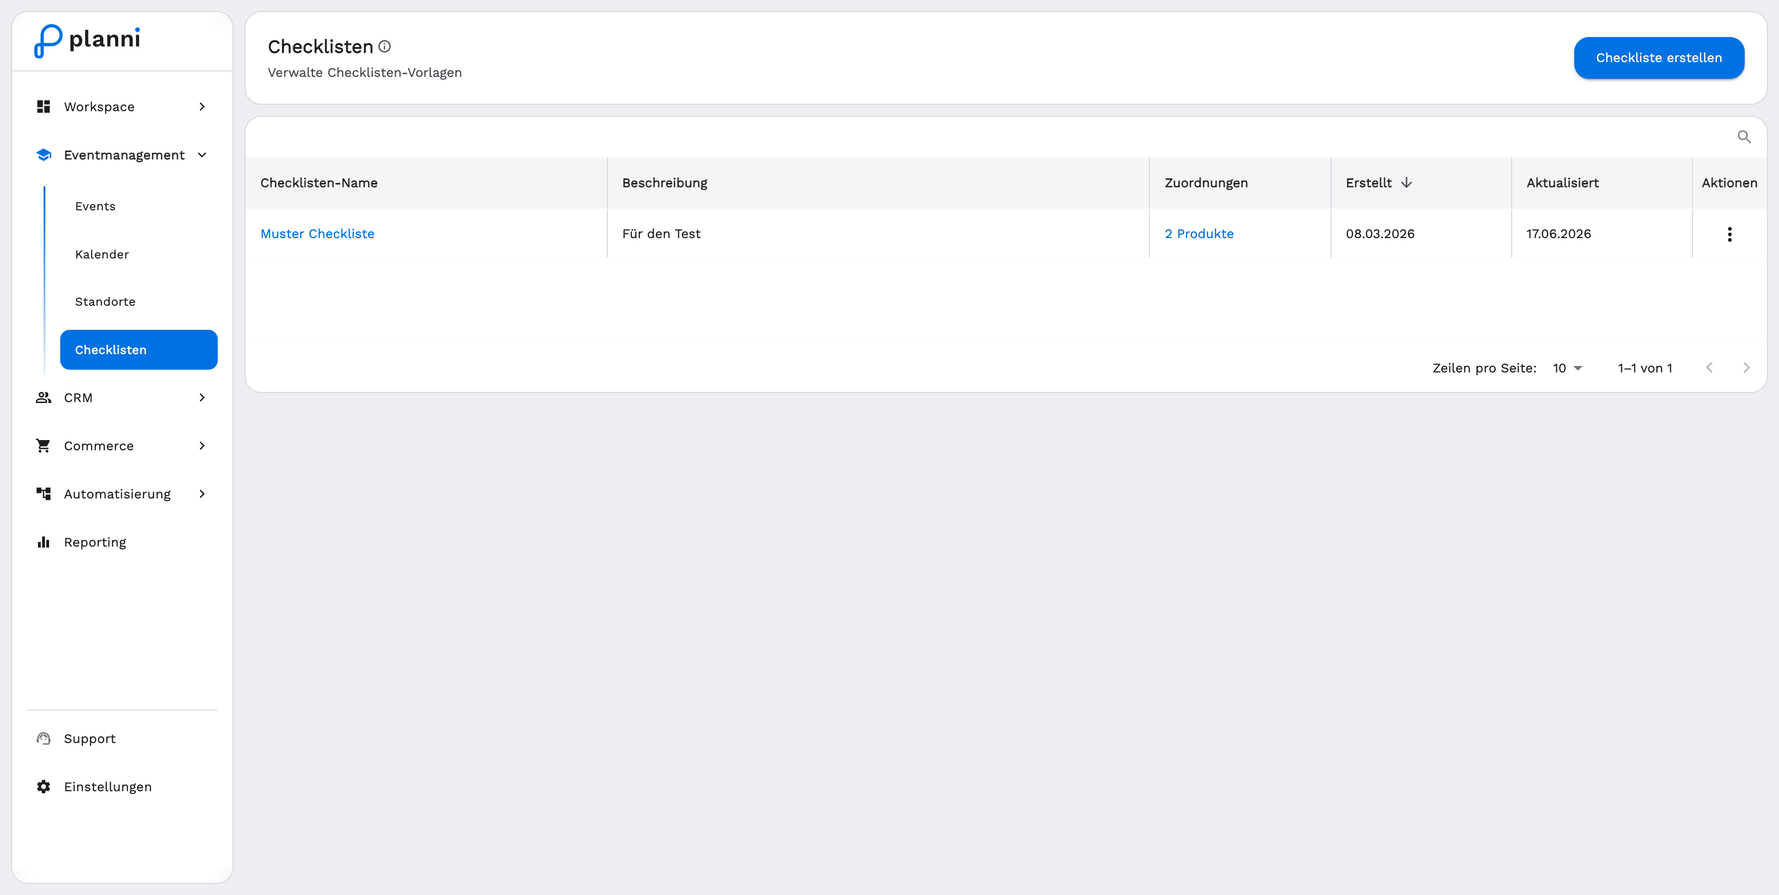Image resolution: width=1779 pixels, height=895 pixels.
Task: Click the 08.03.2026 created date
Action: (1380, 233)
